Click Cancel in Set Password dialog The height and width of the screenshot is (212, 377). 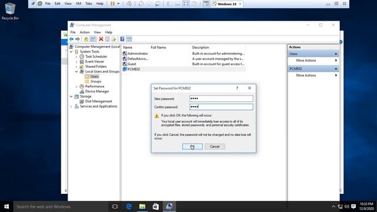tap(214, 147)
